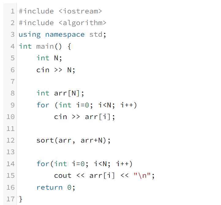Click line number 2 in gutter
This screenshot has height=205, width=221.
tap(13, 23)
